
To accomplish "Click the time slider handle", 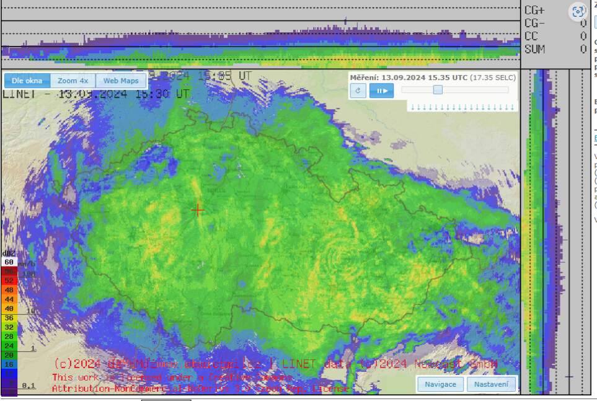I will point(438,90).
